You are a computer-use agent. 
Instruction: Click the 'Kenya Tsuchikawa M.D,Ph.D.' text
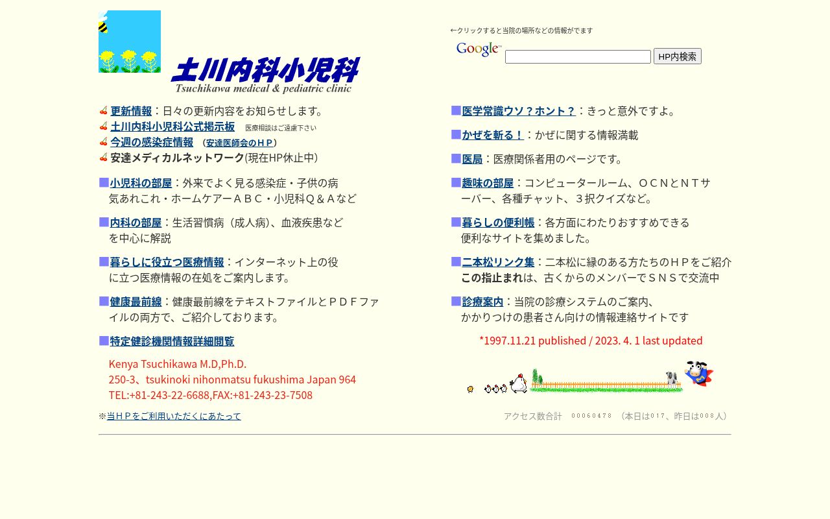[178, 364]
